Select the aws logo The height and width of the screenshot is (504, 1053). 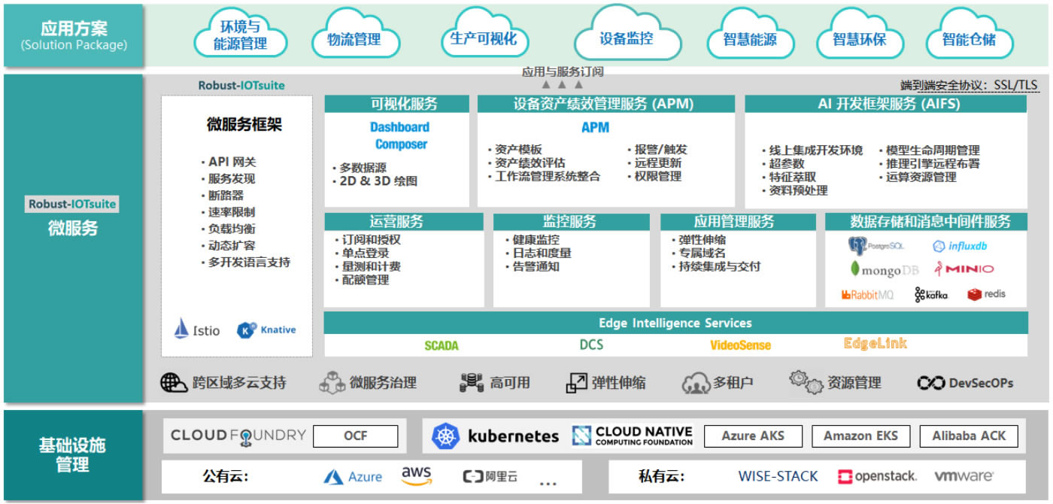point(416,476)
